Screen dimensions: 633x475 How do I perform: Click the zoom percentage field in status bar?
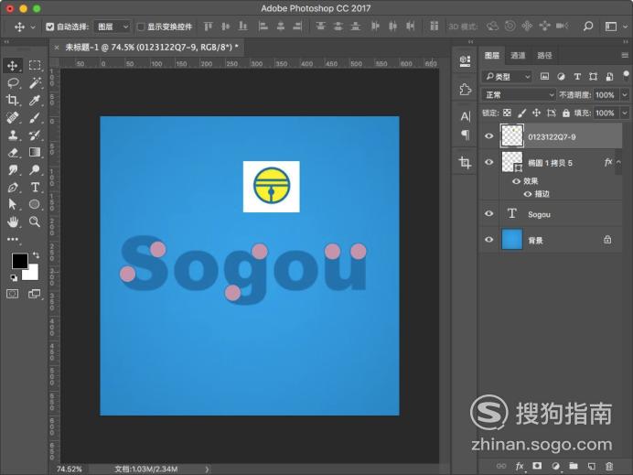69,469
